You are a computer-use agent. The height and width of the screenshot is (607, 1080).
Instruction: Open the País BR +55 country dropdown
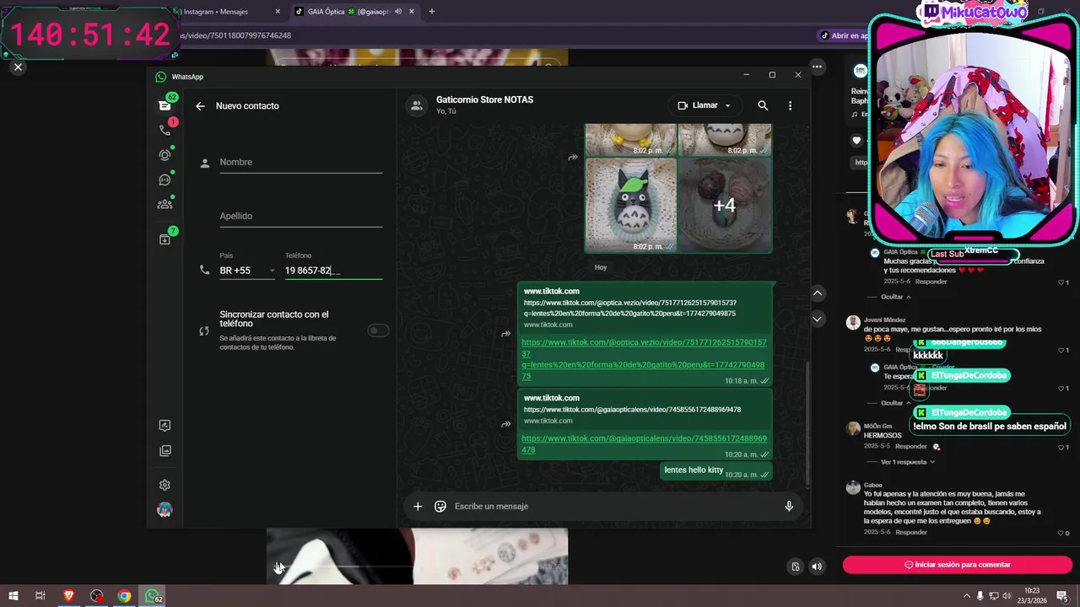point(247,271)
